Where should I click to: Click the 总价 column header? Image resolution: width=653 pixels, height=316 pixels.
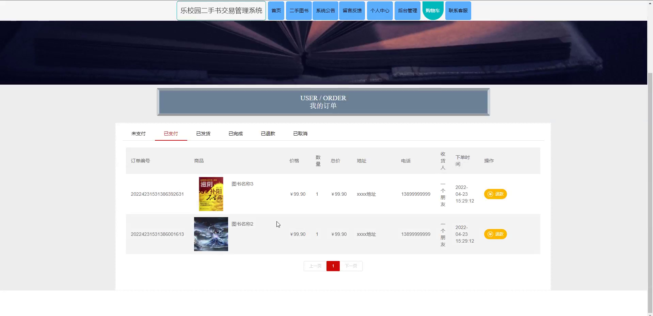tap(335, 161)
